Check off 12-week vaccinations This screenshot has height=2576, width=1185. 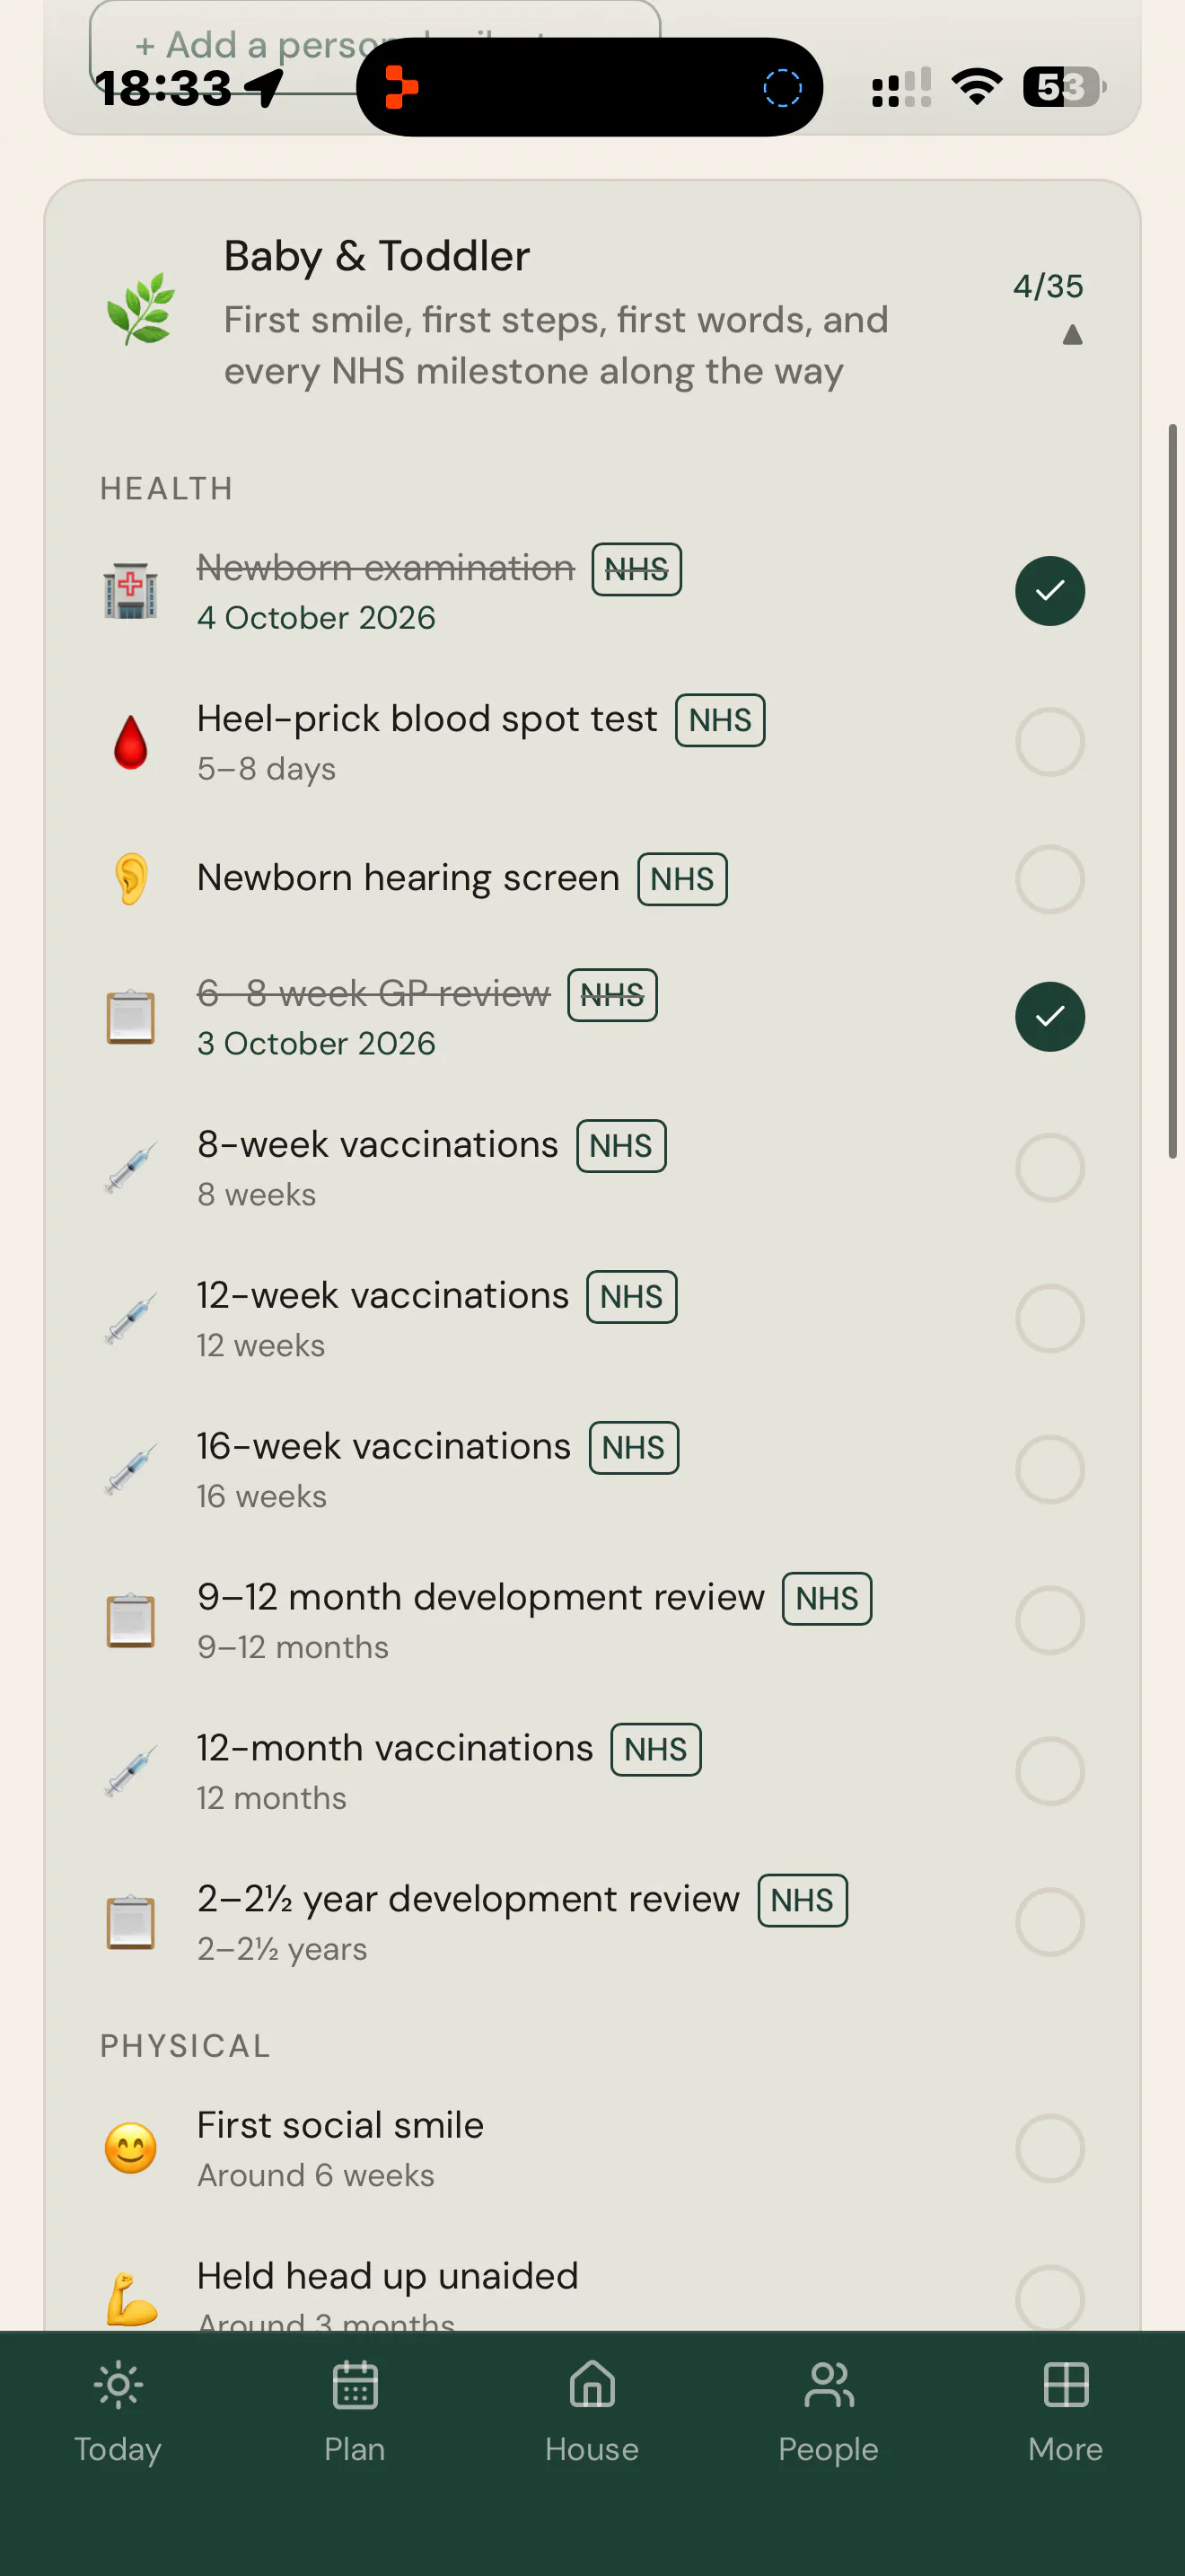point(1050,1318)
